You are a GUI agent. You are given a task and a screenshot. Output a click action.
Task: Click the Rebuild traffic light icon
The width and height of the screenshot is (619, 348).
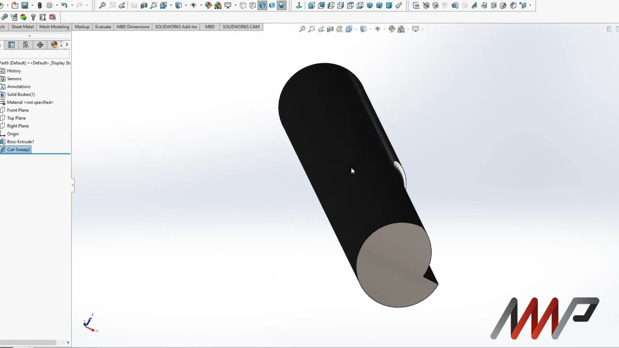pyautogui.click(x=40, y=5)
